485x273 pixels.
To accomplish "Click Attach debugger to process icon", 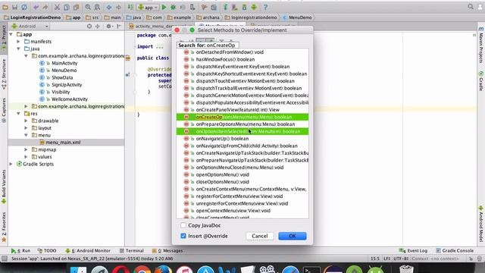I will tap(192, 7).
